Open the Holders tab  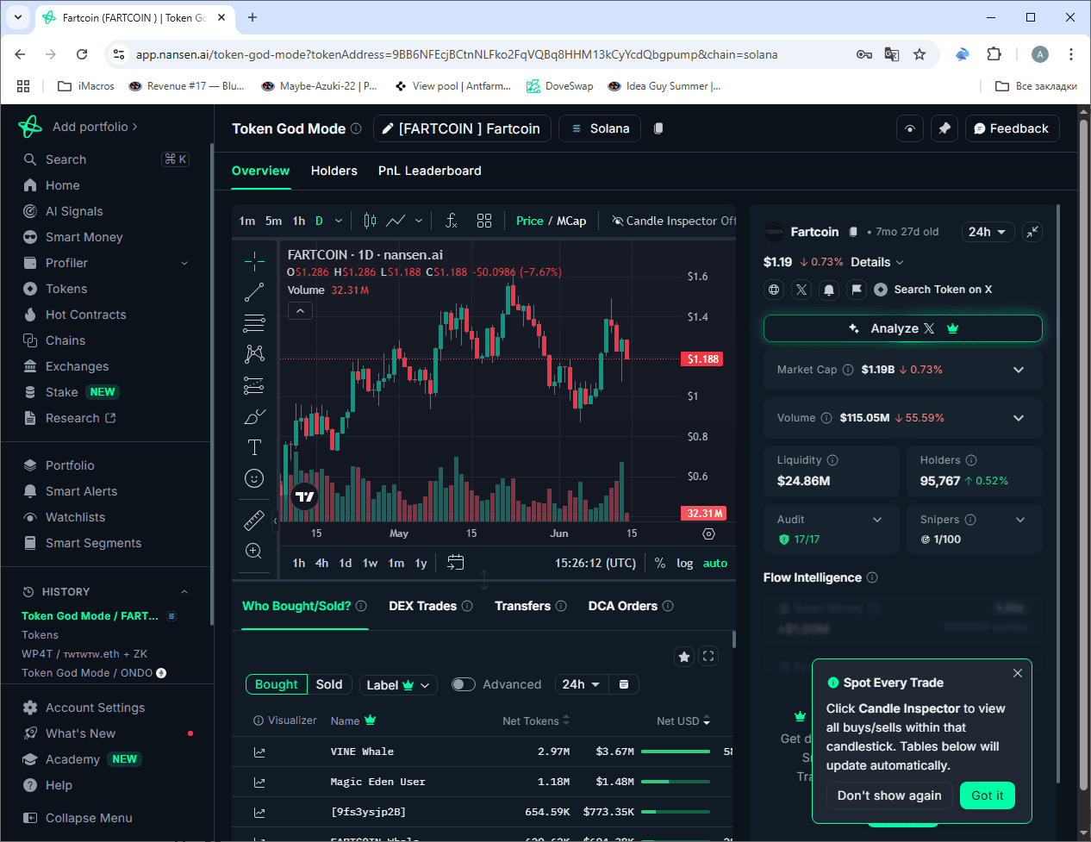(x=334, y=171)
